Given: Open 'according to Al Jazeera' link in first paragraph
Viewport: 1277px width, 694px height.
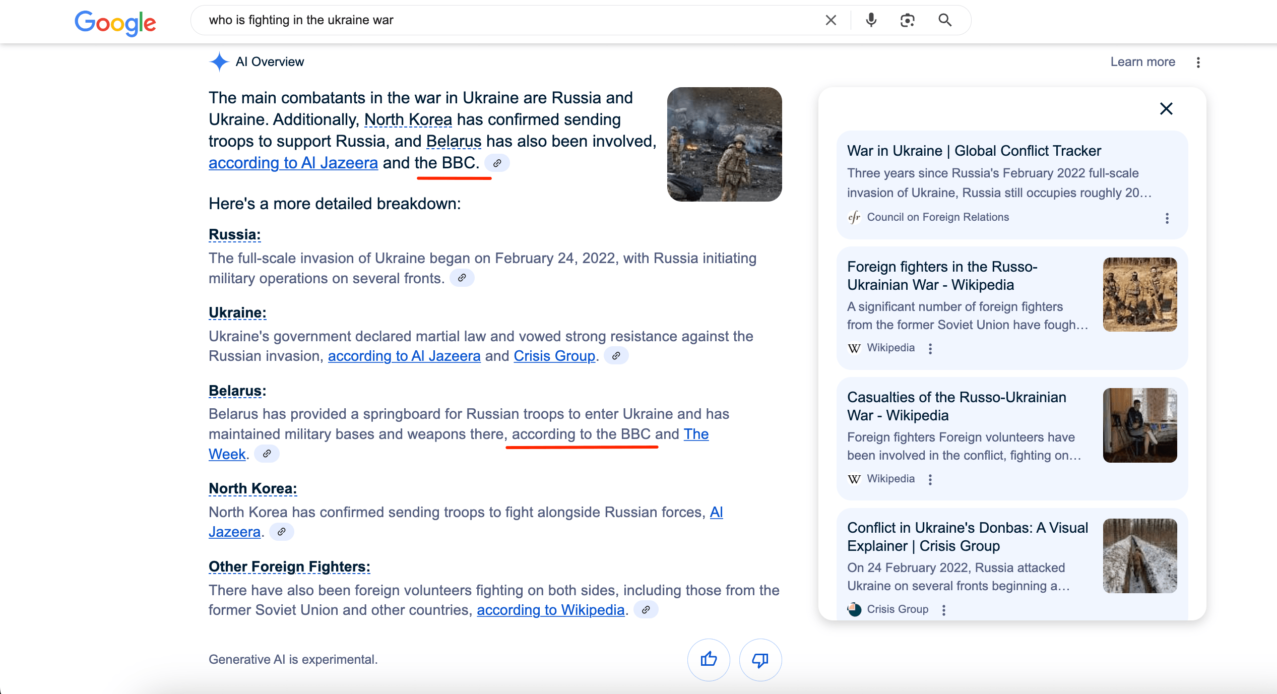Looking at the screenshot, I should pos(293,163).
